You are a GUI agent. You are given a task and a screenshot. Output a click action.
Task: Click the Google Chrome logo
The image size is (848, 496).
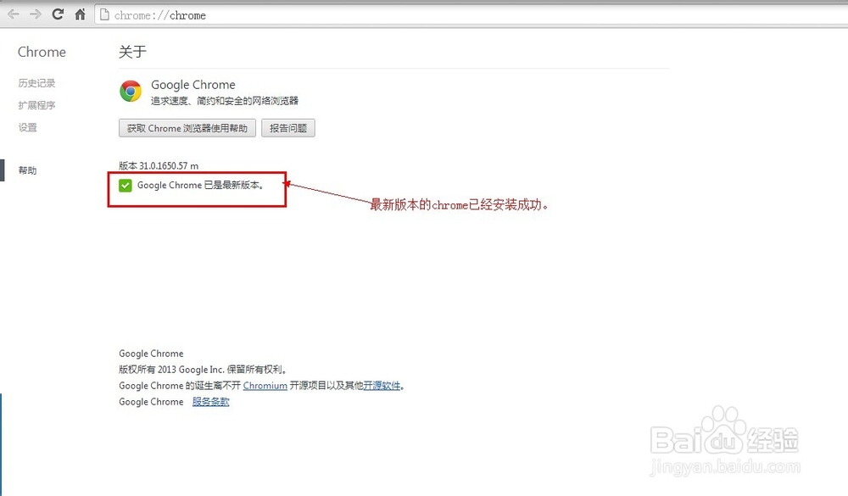131,92
